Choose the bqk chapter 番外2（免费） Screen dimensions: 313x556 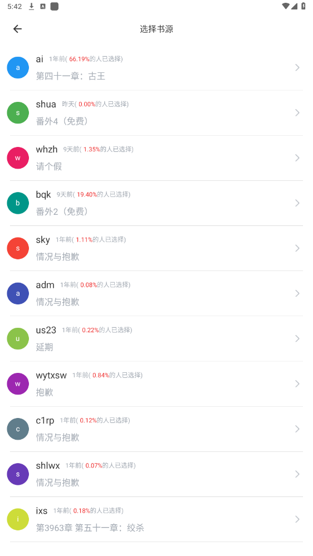[x=62, y=211]
